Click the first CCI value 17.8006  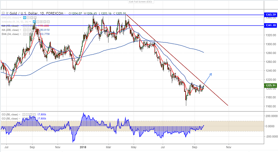(x=42, y=115)
